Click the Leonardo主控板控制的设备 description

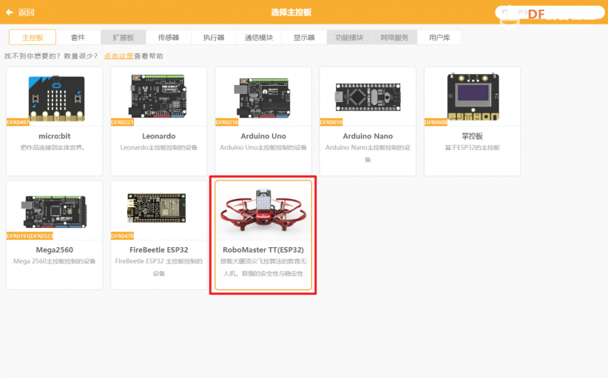tap(158, 148)
